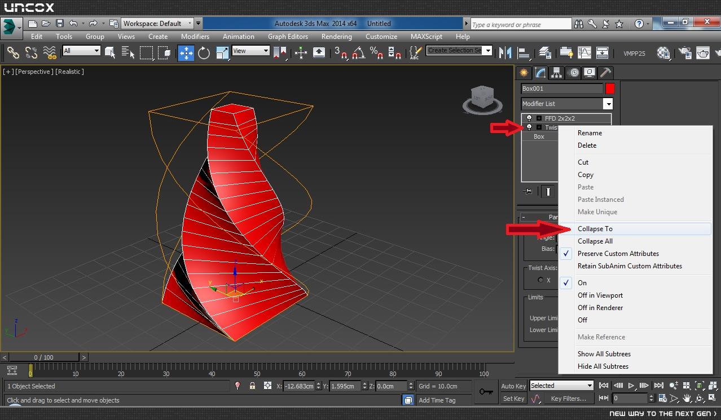Open the Select by Name list

tap(128, 53)
